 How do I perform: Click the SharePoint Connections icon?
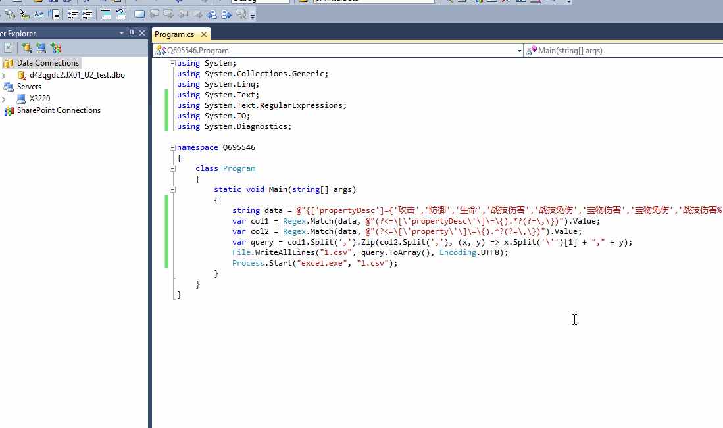(9, 111)
